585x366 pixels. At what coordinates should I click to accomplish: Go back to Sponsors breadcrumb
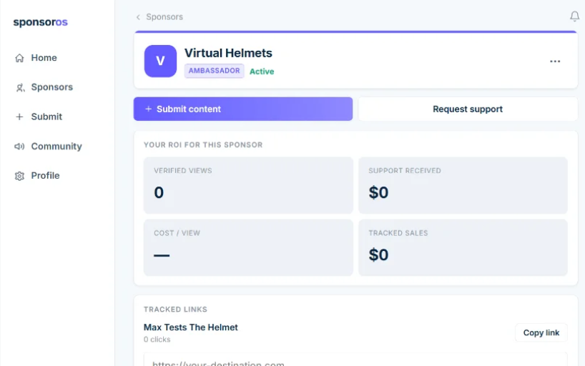(x=164, y=16)
